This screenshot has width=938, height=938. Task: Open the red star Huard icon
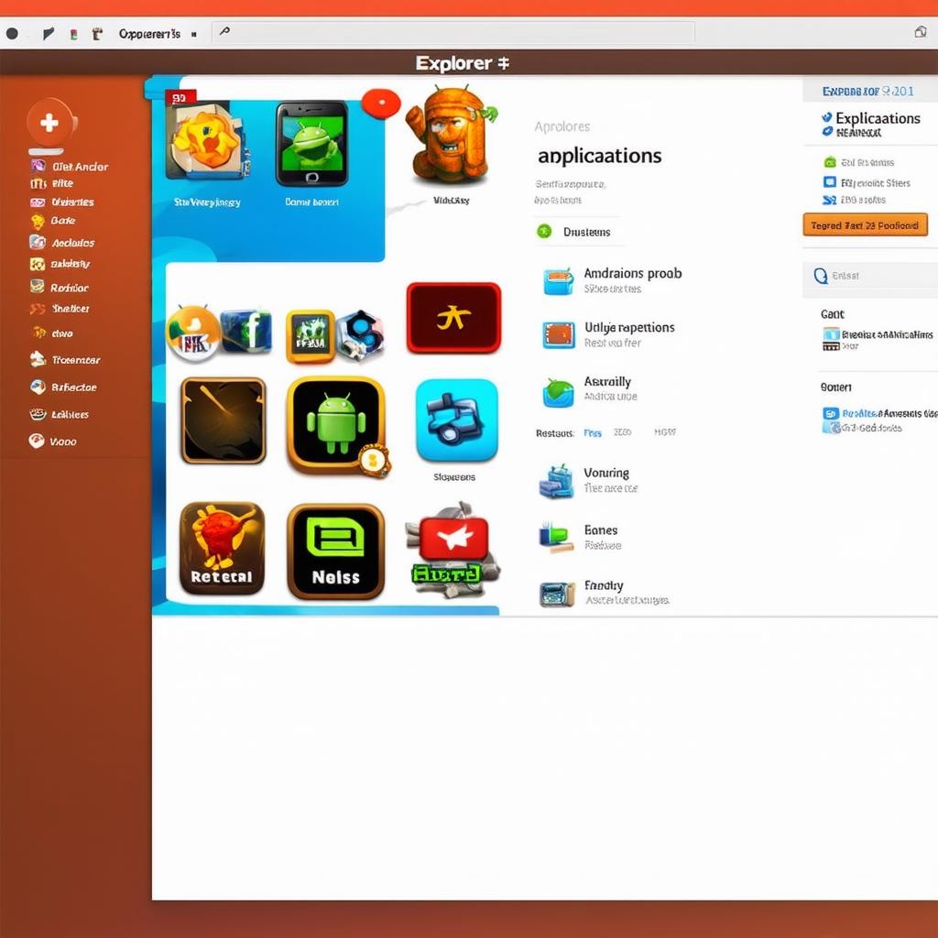pyautogui.click(x=453, y=550)
